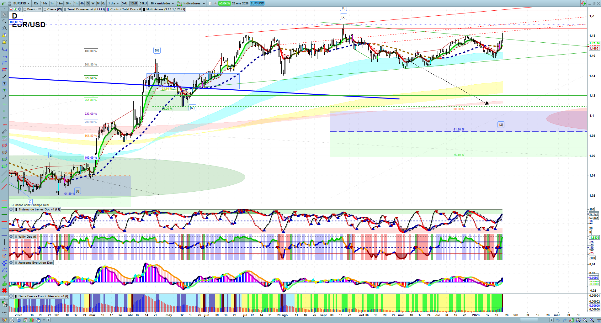Viewport: 601px width, 323px height.
Task: Click the 10kU units button
Action: pyautogui.click(x=134, y=3)
